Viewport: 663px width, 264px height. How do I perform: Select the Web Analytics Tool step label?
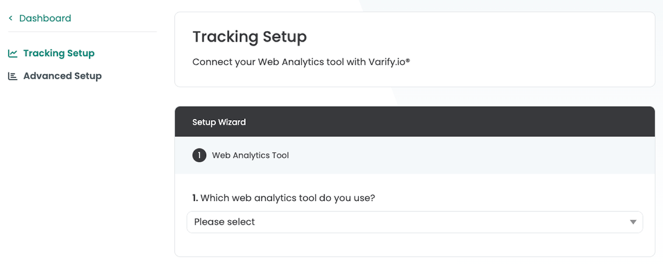pyautogui.click(x=250, y=156)
